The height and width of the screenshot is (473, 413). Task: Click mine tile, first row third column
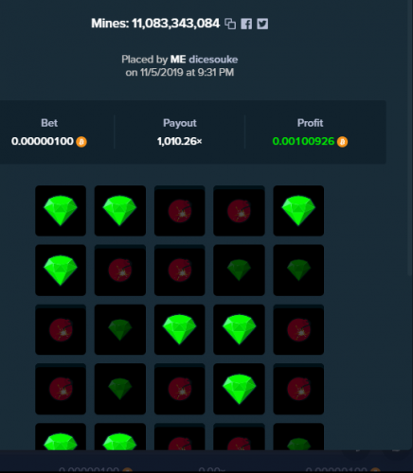coord(180,211)
